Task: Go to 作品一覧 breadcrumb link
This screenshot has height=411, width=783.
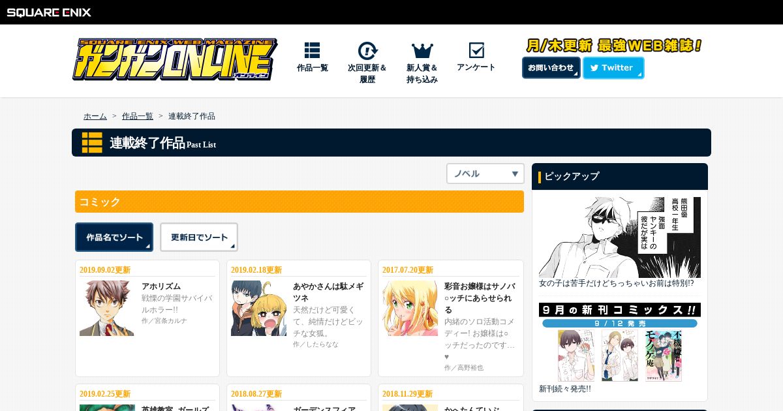Action: pyautogui.click(x=138, y=116)
